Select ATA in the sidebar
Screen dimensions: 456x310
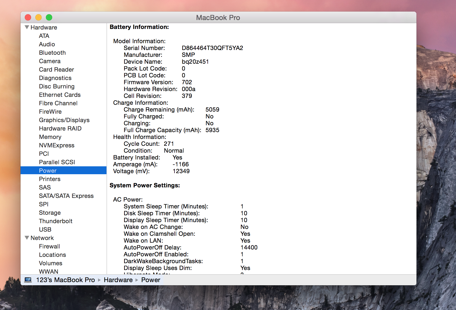(x=44, y=36)
